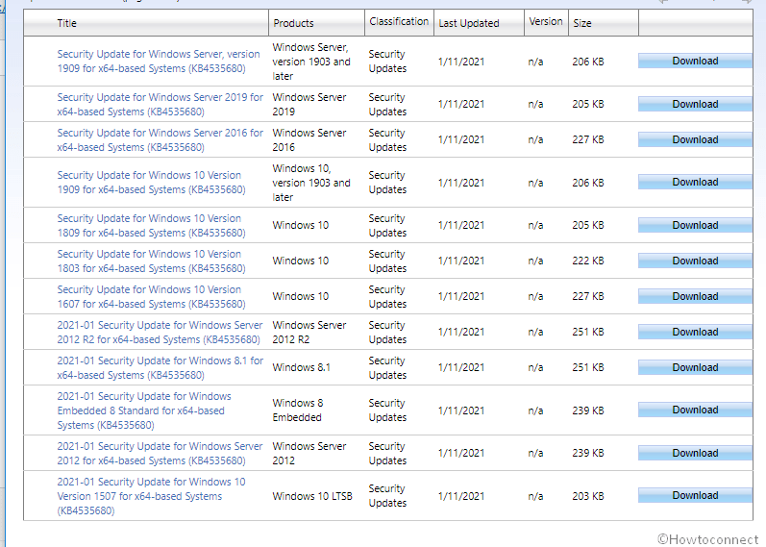This screenshot has height=547, width=766.
Task: Download the Windows 8.1 update
Action: click(x=695, y=367)
